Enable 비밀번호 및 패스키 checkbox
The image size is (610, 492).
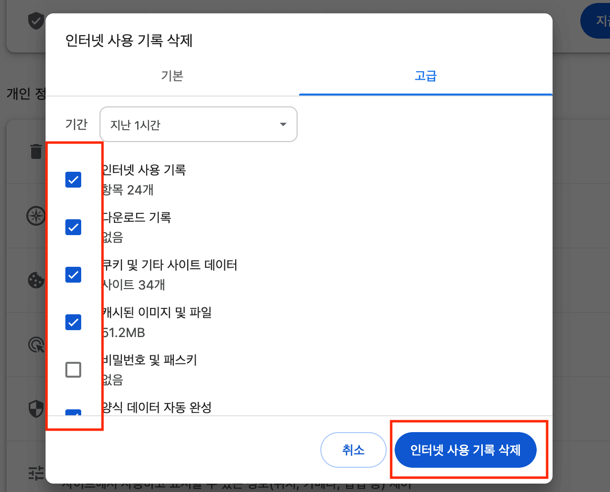(x=73, y=370)
